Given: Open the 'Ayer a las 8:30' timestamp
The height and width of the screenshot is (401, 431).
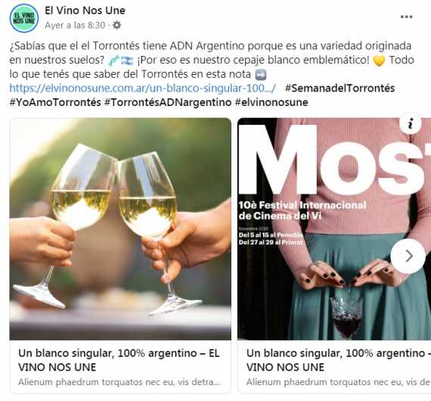Looking at the screenshot, I should point(75,25).
